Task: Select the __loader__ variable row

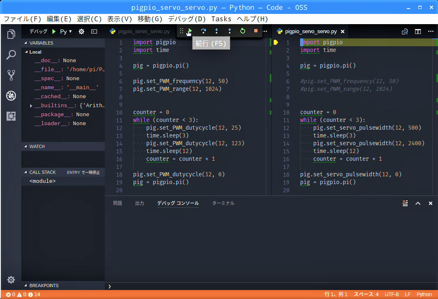Action: pyautogui.click(x=63, y=124)
